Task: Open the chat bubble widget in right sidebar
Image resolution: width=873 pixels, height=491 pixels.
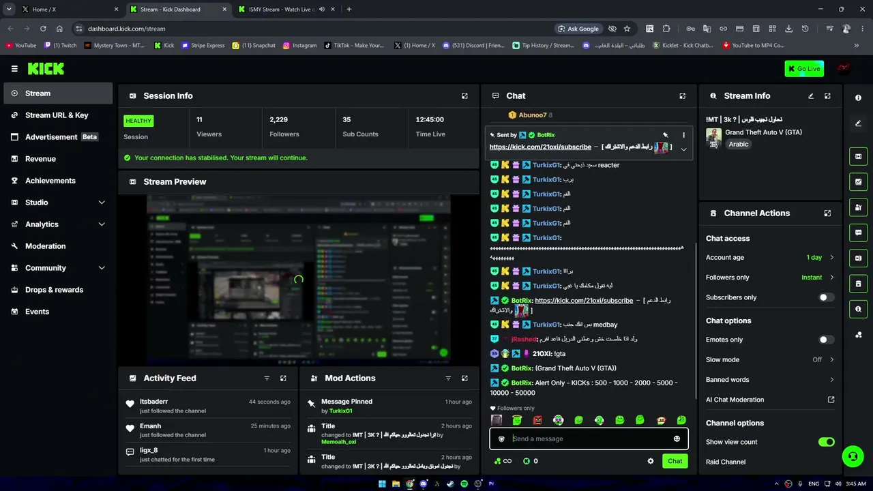Action: click(x=858, y=233)
